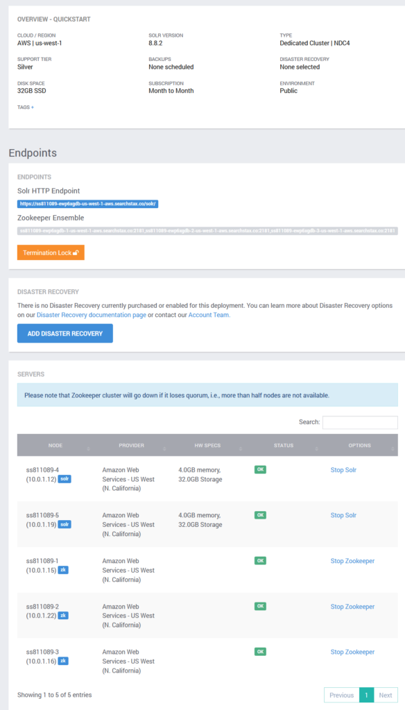405x710 pixels.
Task: Sort servers by STATUS column header
Action: pyautogui.click(x=284, y=446)
